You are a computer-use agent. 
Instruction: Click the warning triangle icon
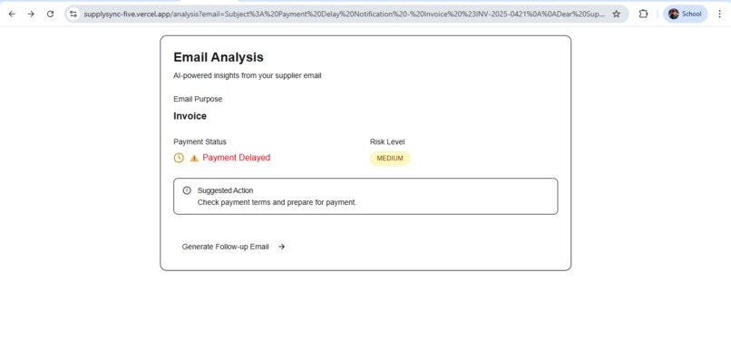194,158
